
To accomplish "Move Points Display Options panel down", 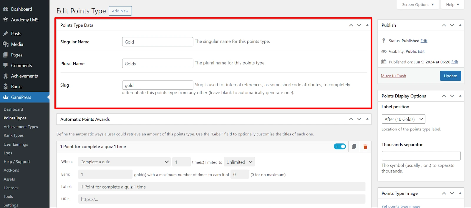I will tap(452, 96).
